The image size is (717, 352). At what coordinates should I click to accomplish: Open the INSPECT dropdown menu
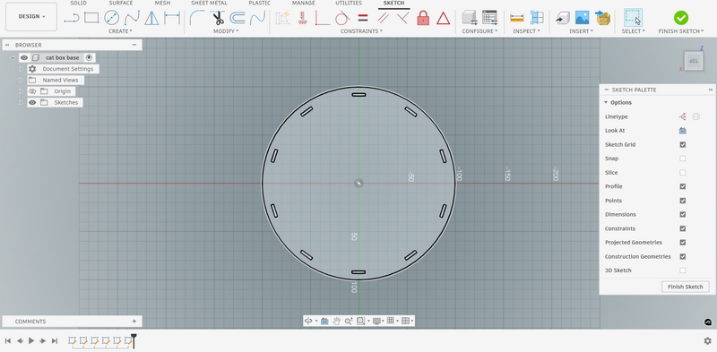tap(526, 31)
